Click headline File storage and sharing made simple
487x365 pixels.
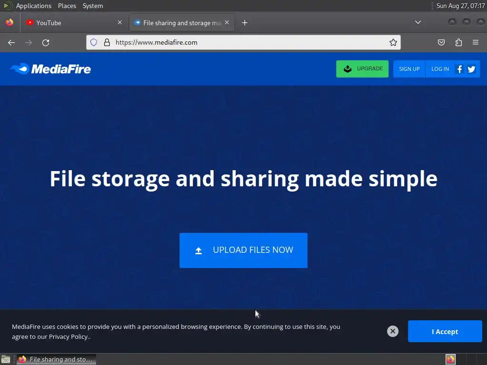point(243,179)
